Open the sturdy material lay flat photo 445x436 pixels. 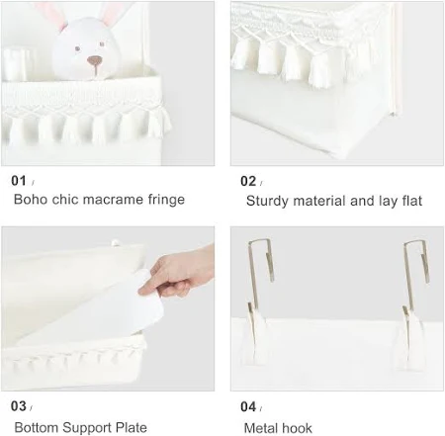click(x=337, y=83)
